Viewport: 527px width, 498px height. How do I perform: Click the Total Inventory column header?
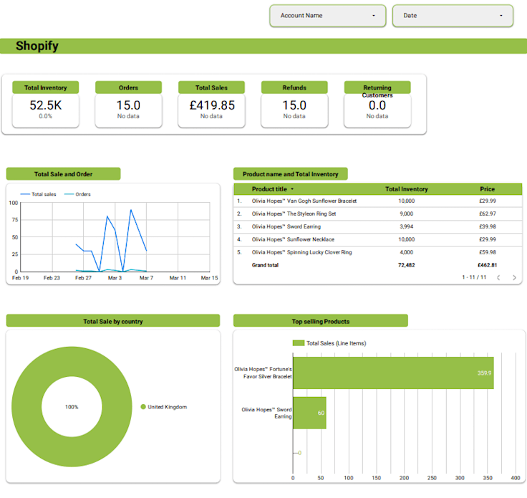(x=406, y=189)
